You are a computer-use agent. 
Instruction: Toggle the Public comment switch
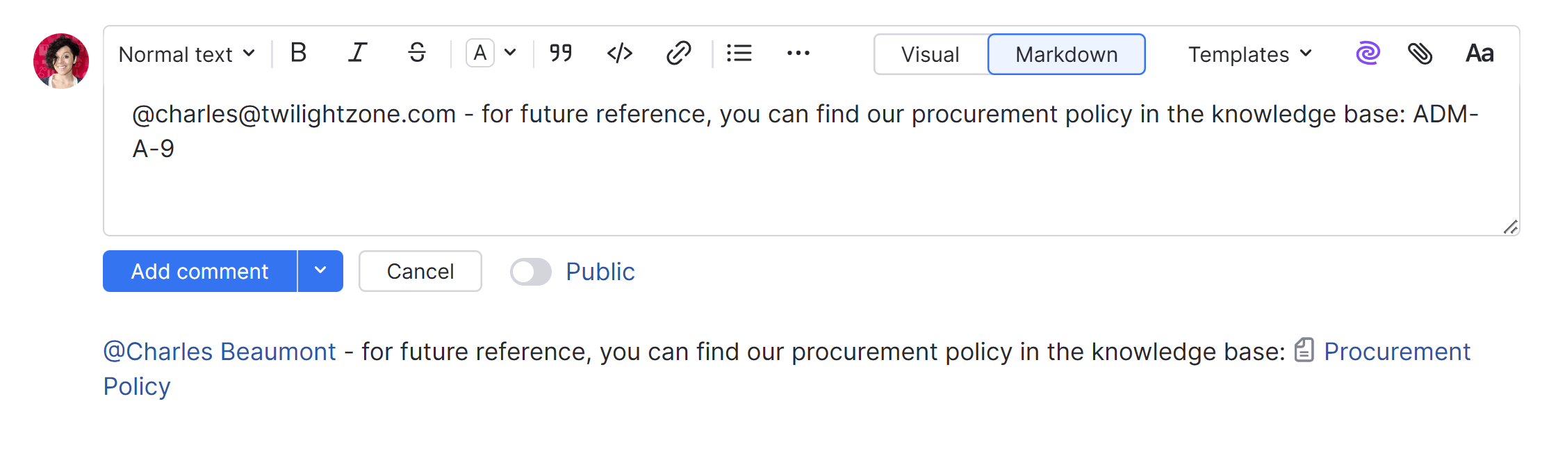click(530, 272)
